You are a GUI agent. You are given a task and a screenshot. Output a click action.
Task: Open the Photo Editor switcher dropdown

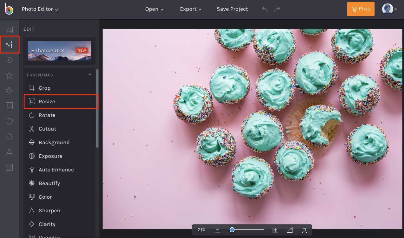point(40,9)
